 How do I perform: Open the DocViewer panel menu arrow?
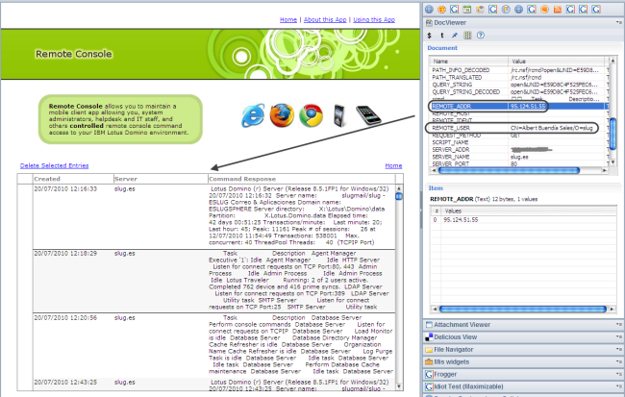point(618,23)
